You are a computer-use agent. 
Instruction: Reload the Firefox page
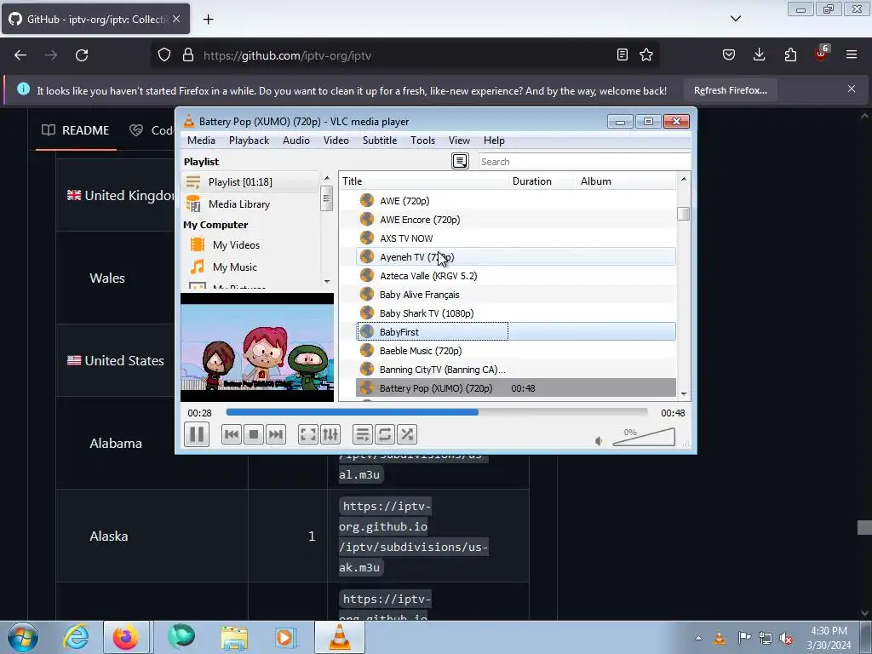coord(82,55)
